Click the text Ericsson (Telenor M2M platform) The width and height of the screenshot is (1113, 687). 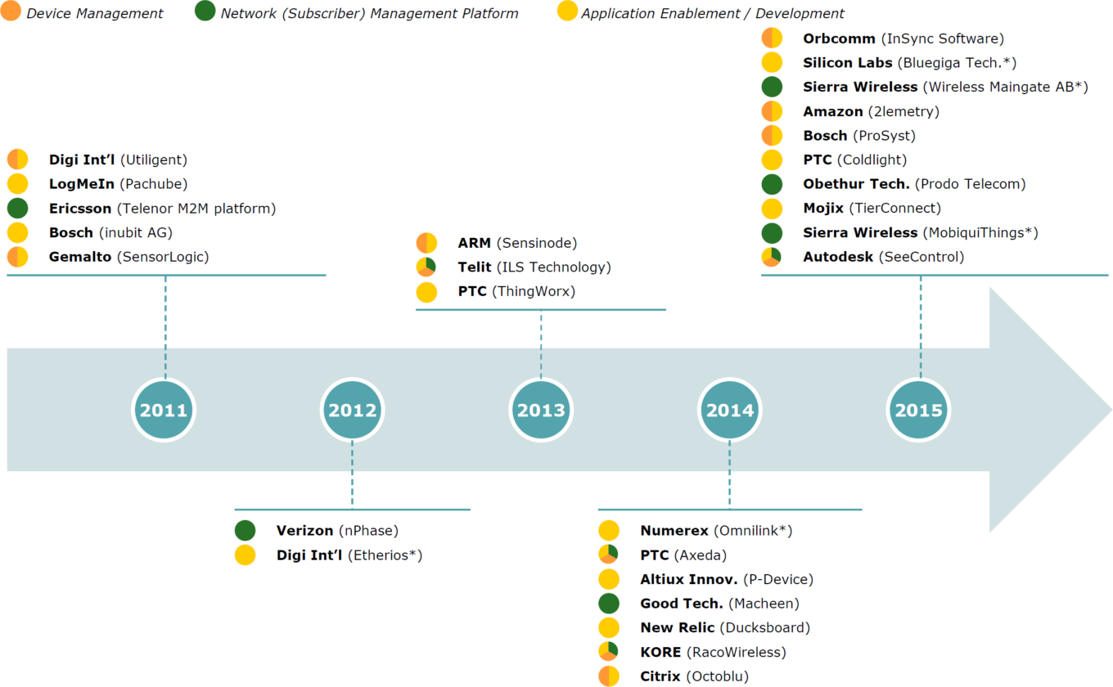click(162, 209)
